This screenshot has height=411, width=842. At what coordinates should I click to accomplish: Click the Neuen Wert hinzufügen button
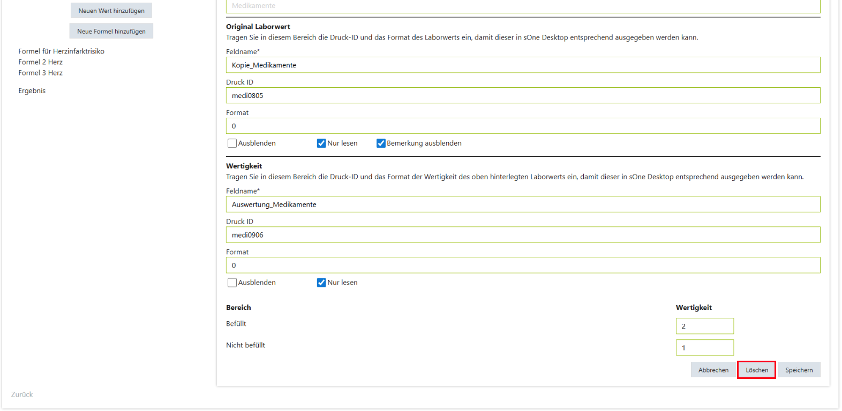pos(111,11)
